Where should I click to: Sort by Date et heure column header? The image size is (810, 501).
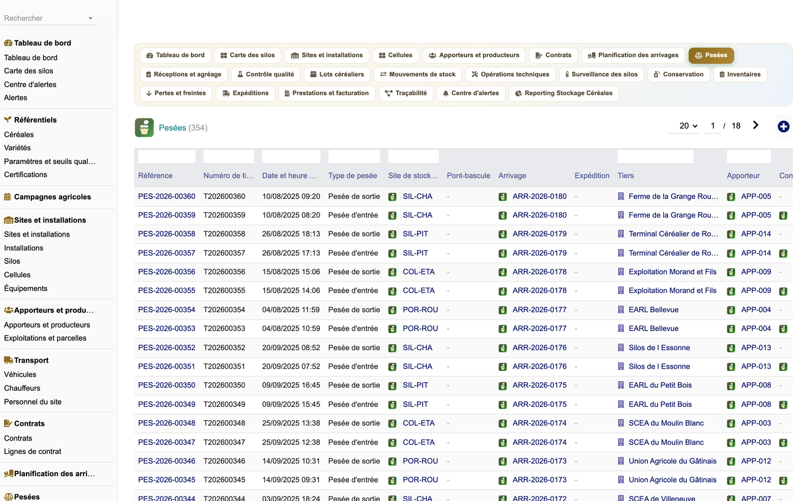coord(289,176)
